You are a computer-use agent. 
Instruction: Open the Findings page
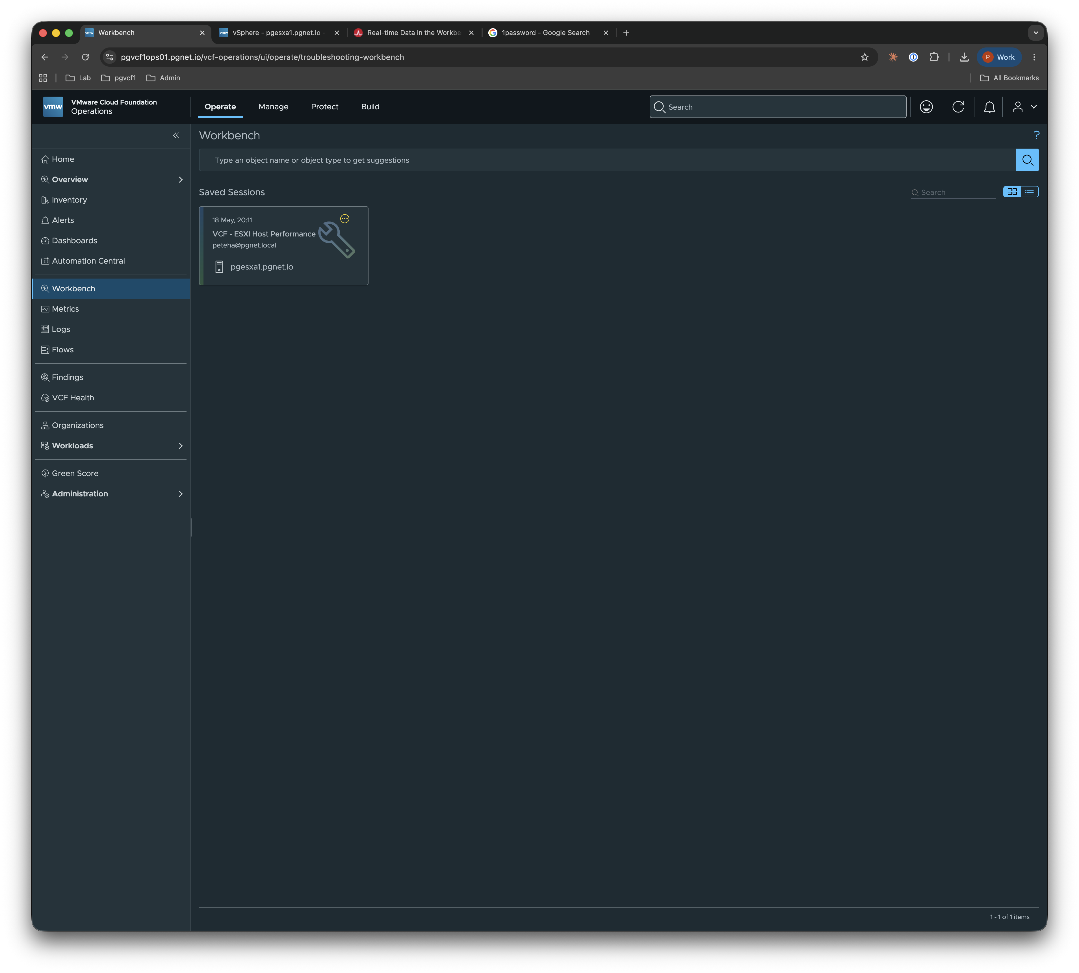[x=67, y=377]
